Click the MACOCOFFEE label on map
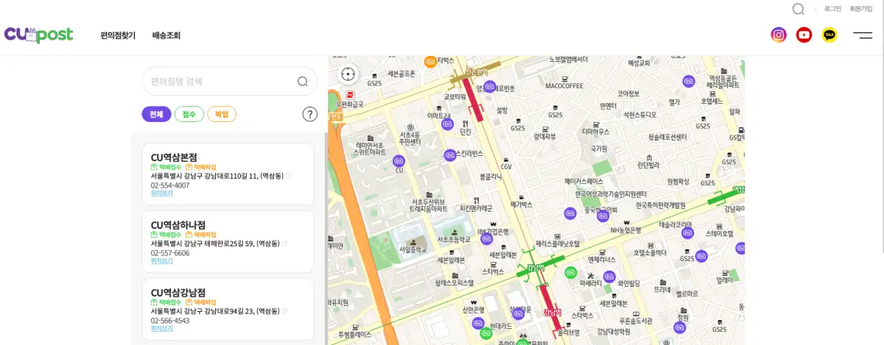Viewport: 884px width, 345px height. [x=564, y=86]
